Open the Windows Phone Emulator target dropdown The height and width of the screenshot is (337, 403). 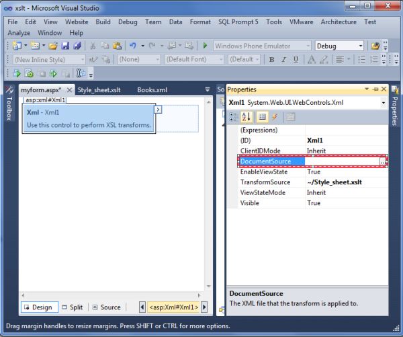[308, 46]
